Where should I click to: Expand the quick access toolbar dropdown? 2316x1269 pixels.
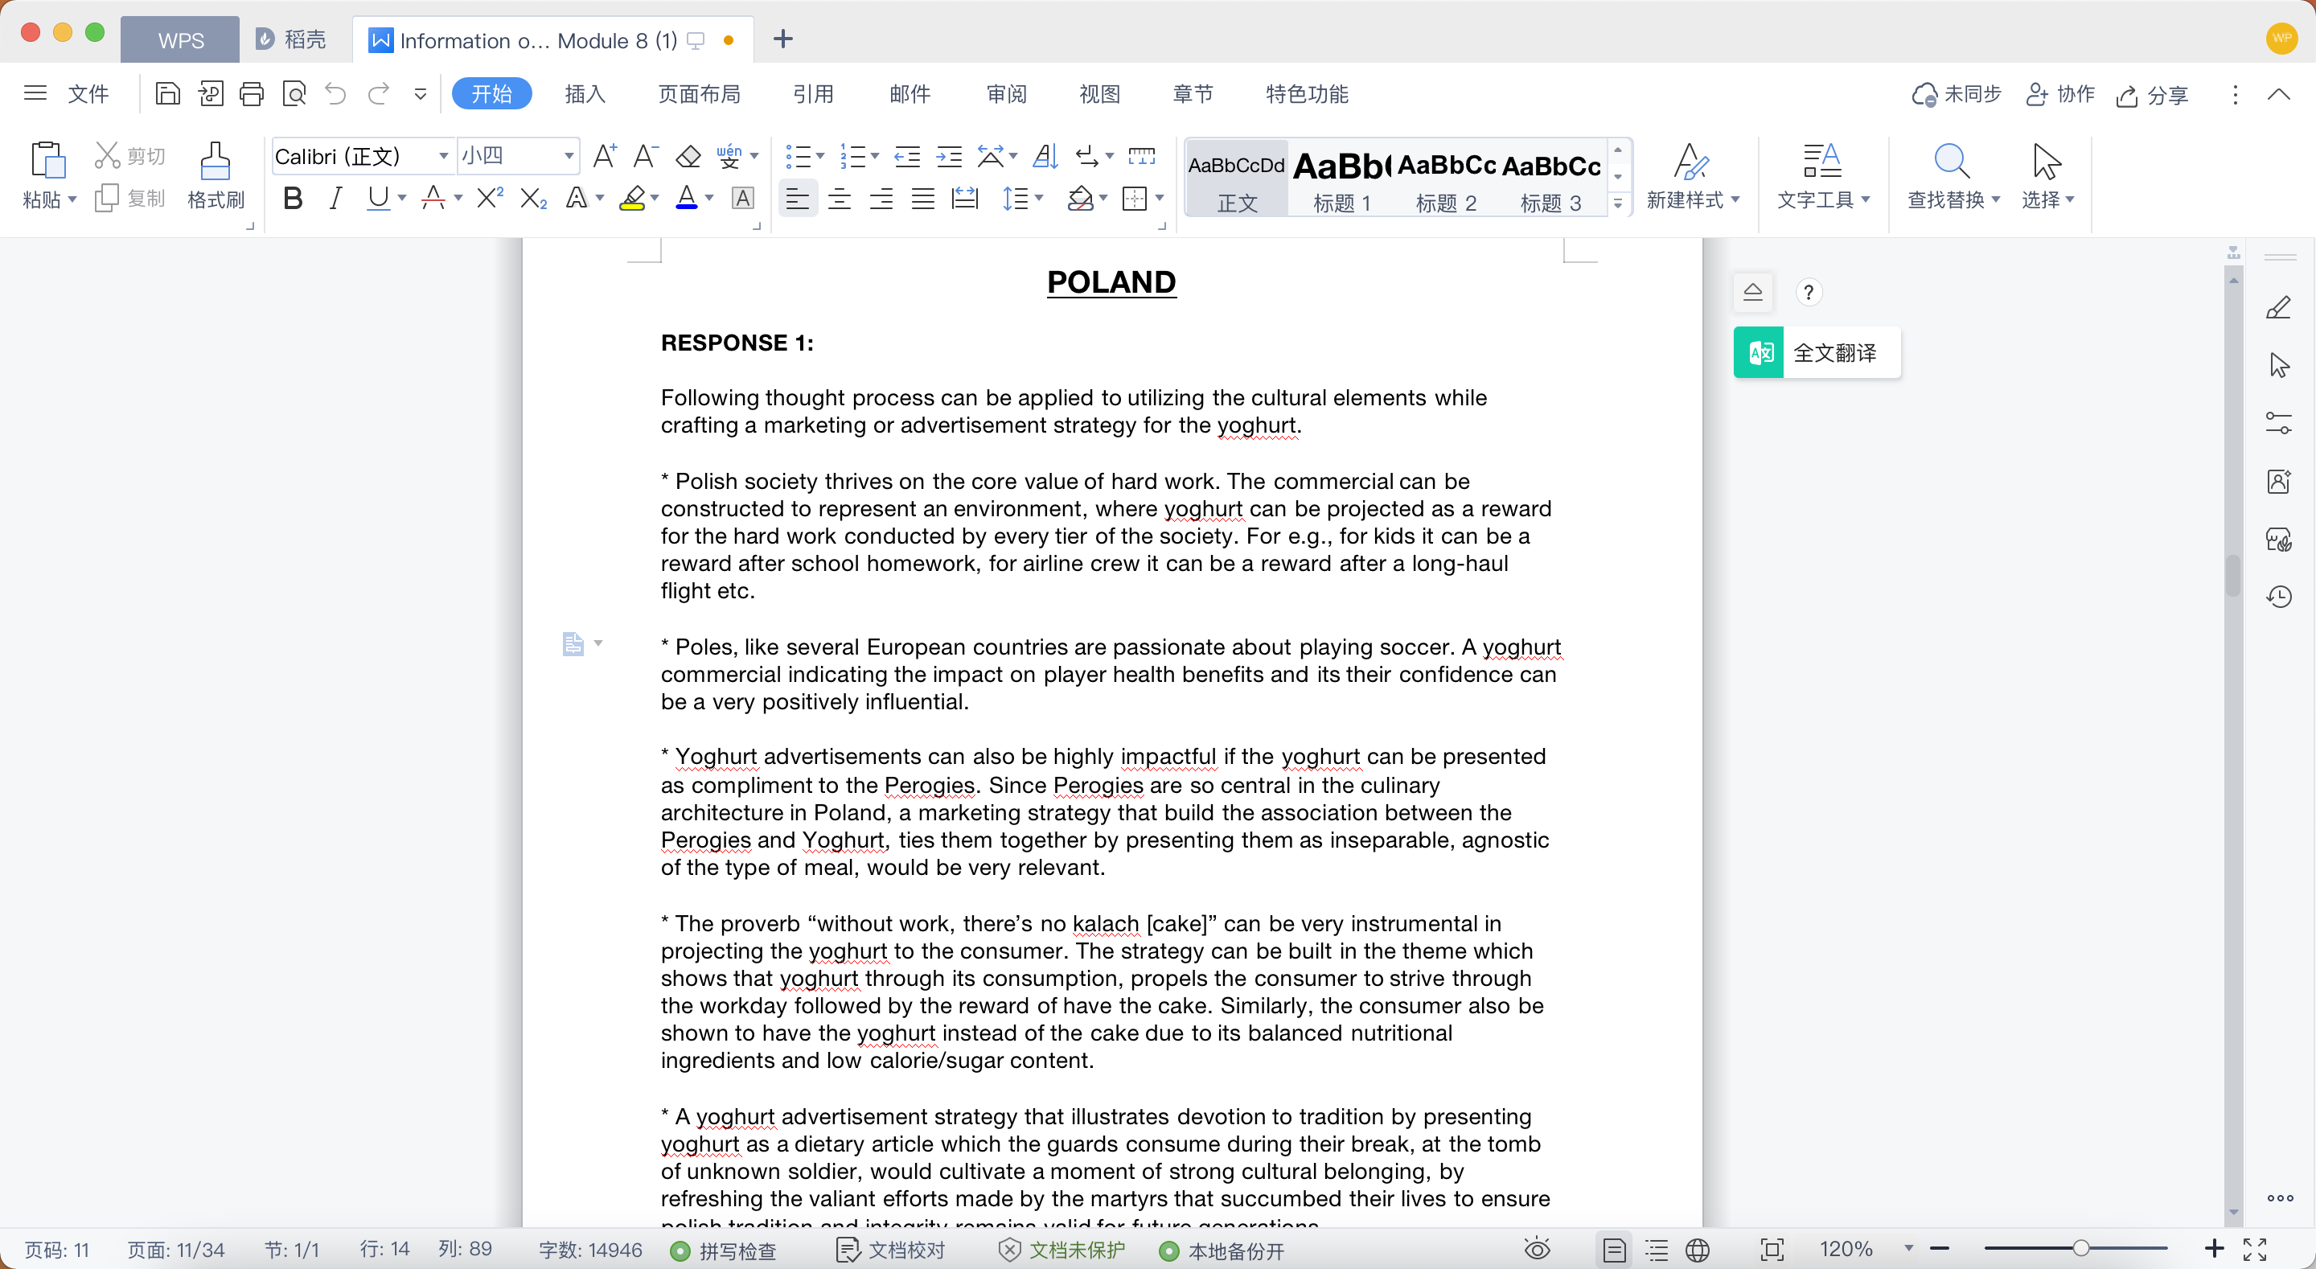[x=420, y=93]
